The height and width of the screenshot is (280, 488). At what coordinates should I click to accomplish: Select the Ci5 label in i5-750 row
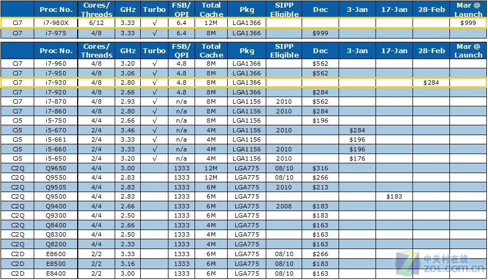(x=17, y=120)
